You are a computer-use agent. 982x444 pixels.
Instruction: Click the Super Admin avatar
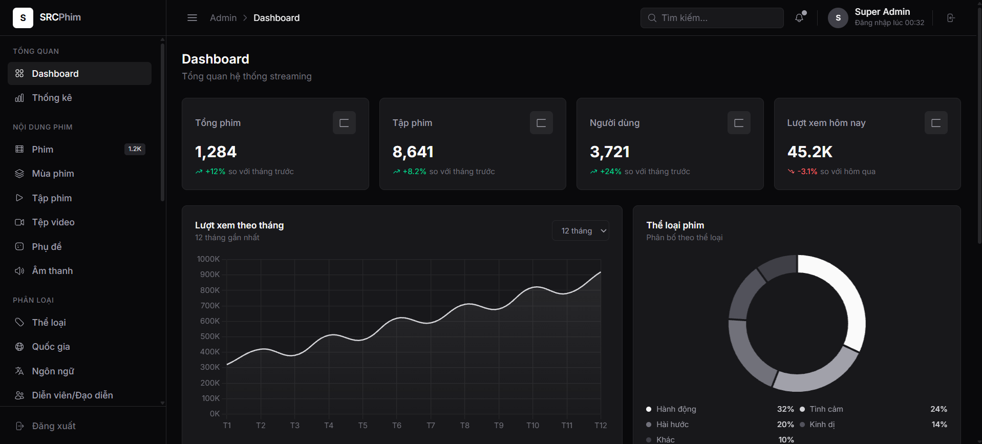(838, 18)
